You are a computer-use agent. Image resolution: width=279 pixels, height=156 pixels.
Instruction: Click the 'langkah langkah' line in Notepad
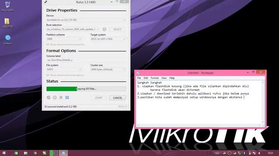coord(150,83)
